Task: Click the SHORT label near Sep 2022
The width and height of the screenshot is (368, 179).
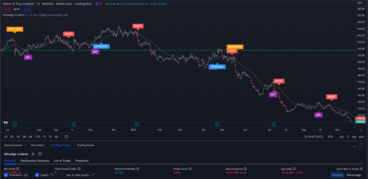Action: pyautogui.click(x=331, y=97)
